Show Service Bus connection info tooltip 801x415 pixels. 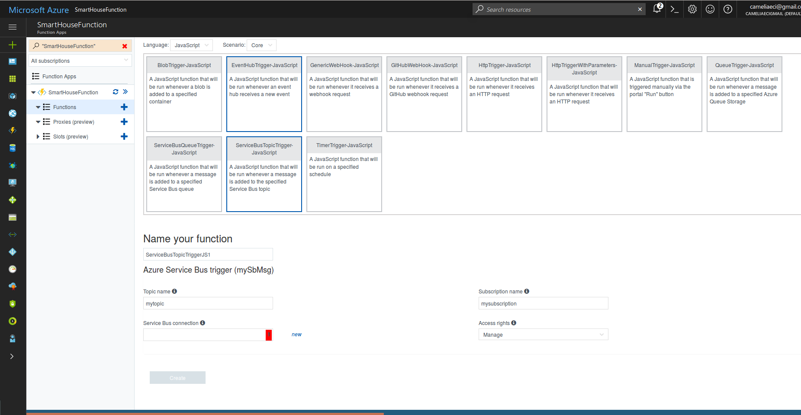[x=203, y=323]
